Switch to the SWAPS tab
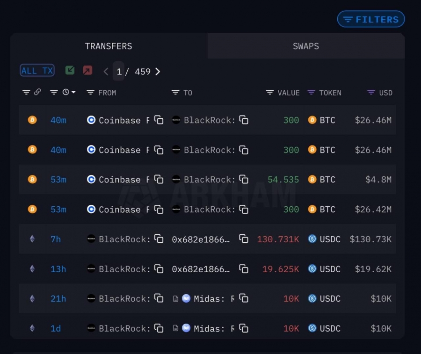This screenshot has width=421, height=354. (x=306, y=46)
